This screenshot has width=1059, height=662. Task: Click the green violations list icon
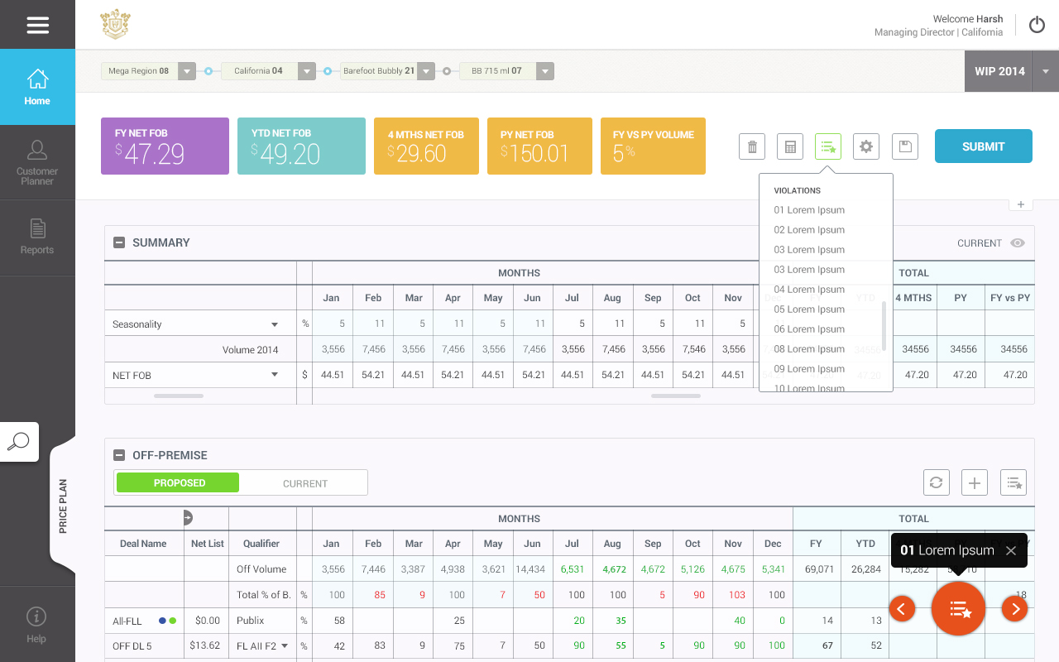click(x=828, y=147)
